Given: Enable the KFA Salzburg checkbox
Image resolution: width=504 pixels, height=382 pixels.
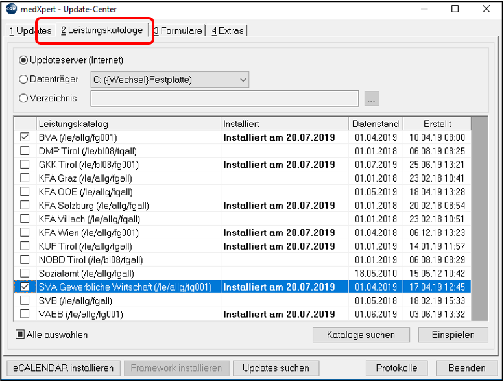Looking at the screenshot, I should click(x=25, y=206).
